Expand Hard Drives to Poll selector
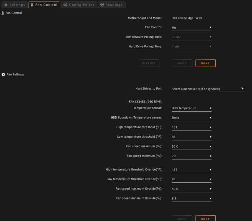252x221 pixels. click(207, 89)
